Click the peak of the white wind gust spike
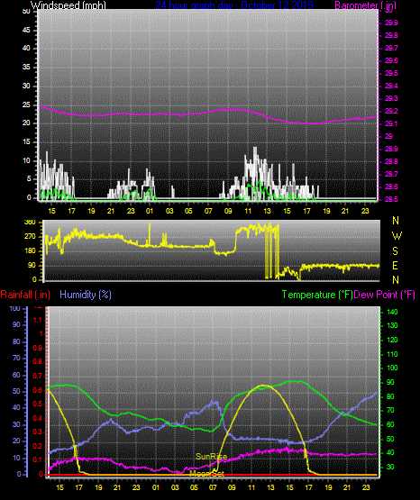Screen dimensions: 420x500 (255, 148)
